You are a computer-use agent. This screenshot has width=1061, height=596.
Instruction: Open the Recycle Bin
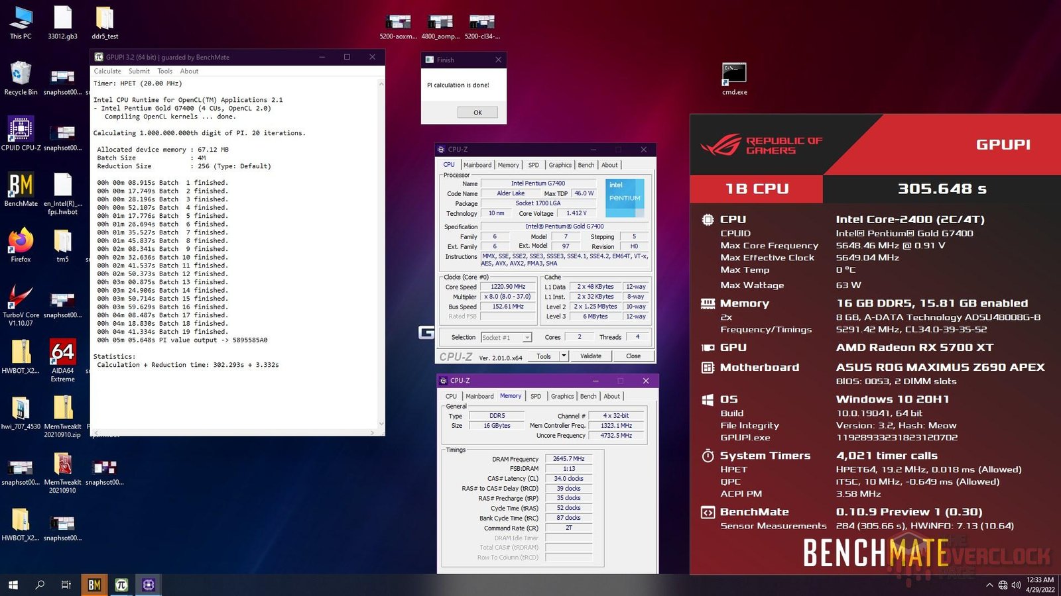20,73
